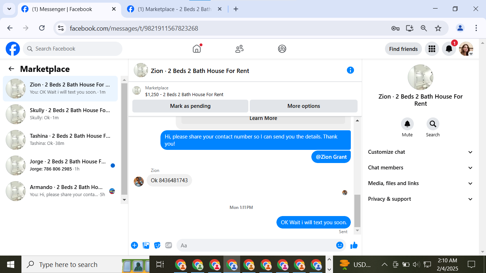Open the Armando conversation

coord(60,191)
